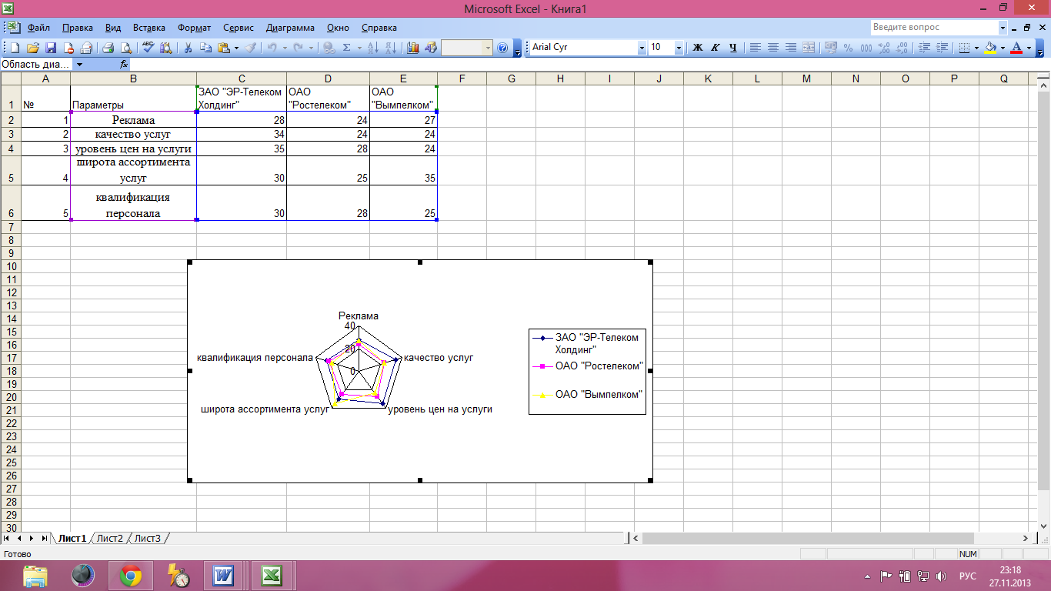The width and height of the screenshot is (1051, 591).
Task: Open the Файл menu
Action: (38, 28)
